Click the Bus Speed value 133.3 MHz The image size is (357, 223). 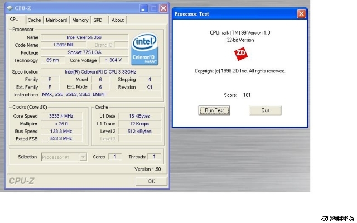click(x=61, y=132)
